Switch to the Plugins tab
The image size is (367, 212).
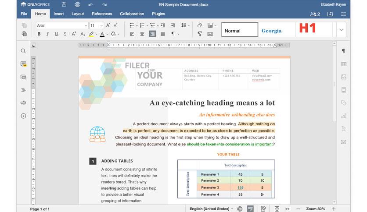[x=158, y=14]
